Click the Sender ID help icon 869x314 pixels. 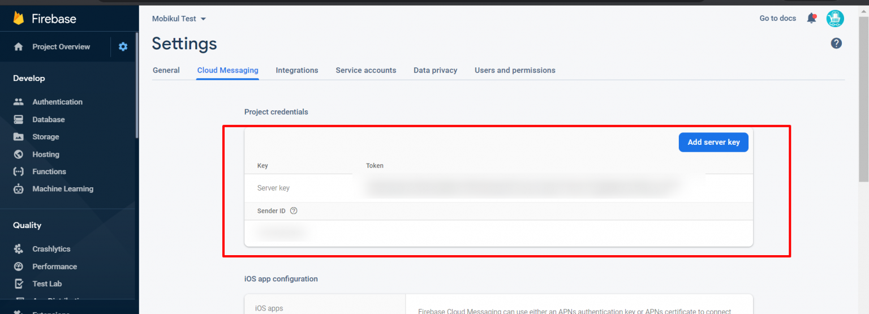[x=294, y=210]
